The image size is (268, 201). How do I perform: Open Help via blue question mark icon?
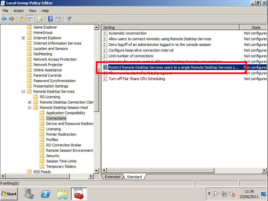50,19
